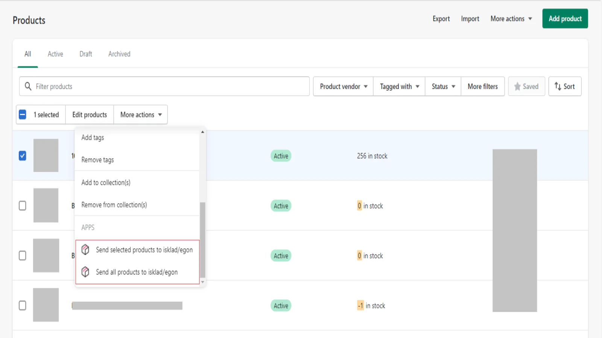The height and width of the screenshot is (338, 602).
Task: Deselect all via the '1 selected' checkbox
Action: click(23, 115)
